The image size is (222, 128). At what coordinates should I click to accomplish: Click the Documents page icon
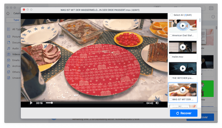click(9, 42)
